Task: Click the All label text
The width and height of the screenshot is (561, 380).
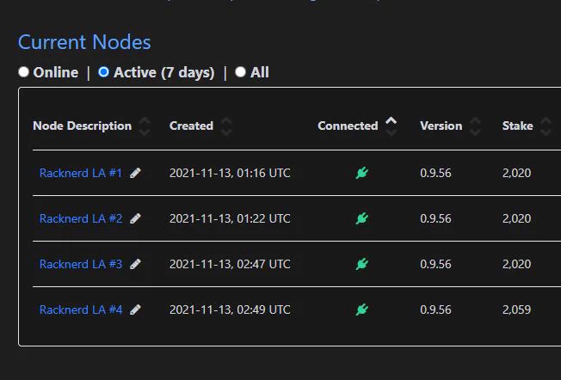Action: (x=259, y=72)
